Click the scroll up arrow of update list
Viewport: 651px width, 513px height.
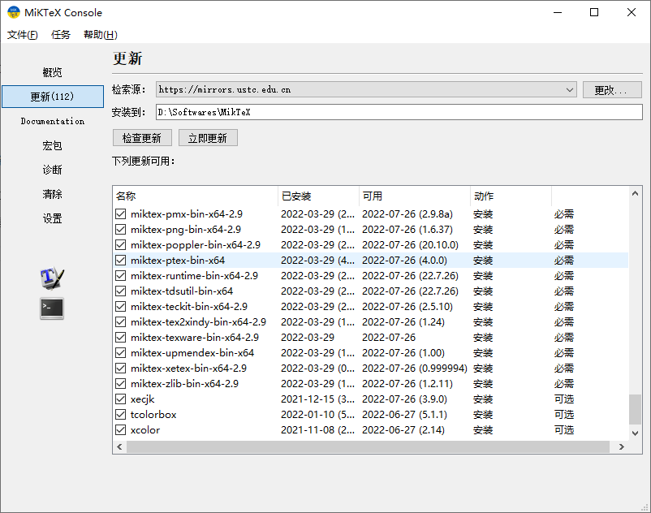coord(635,193)
